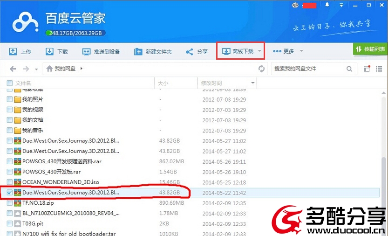This screenshot has width=388, height=236.
Task: Sort by size (大小) column header
Action: click(163, 83)
